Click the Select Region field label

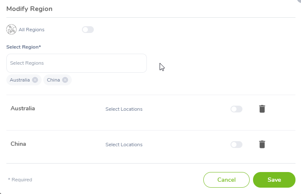(x=24, y=47)
